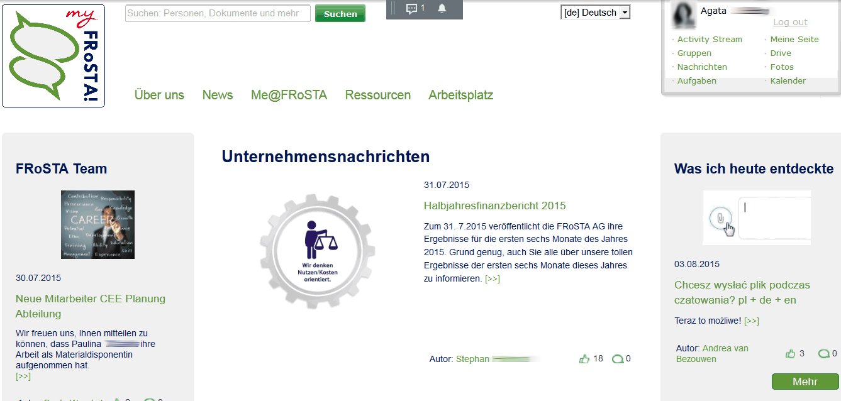Open the Ressourcen menu
Image resolution: width=841 pixels, height=401 pixels.
378,95
